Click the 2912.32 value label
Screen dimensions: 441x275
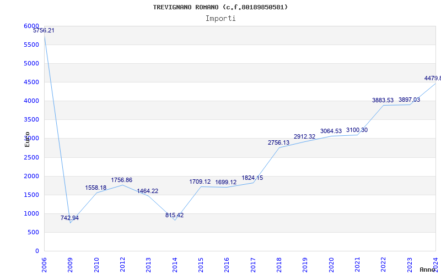tap(305, 136)
